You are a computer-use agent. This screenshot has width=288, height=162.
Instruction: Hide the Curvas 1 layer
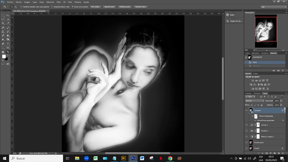[246, 125]
